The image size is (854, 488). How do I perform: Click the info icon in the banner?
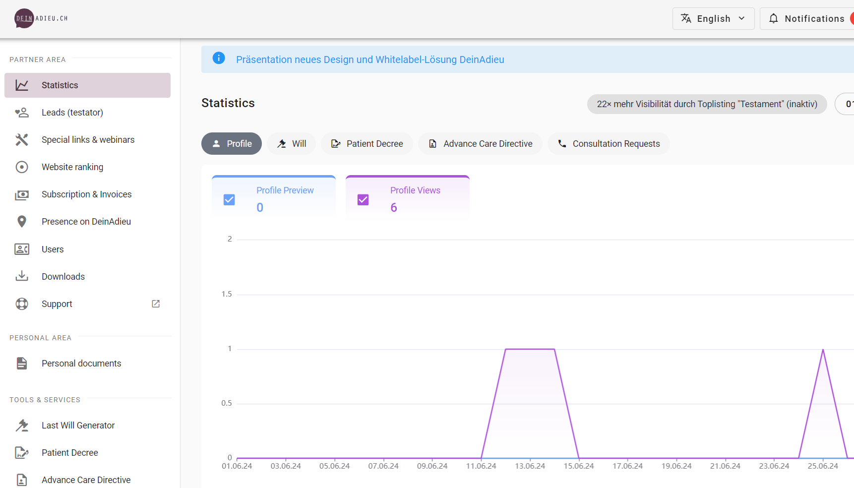click(x=219, y=59)
